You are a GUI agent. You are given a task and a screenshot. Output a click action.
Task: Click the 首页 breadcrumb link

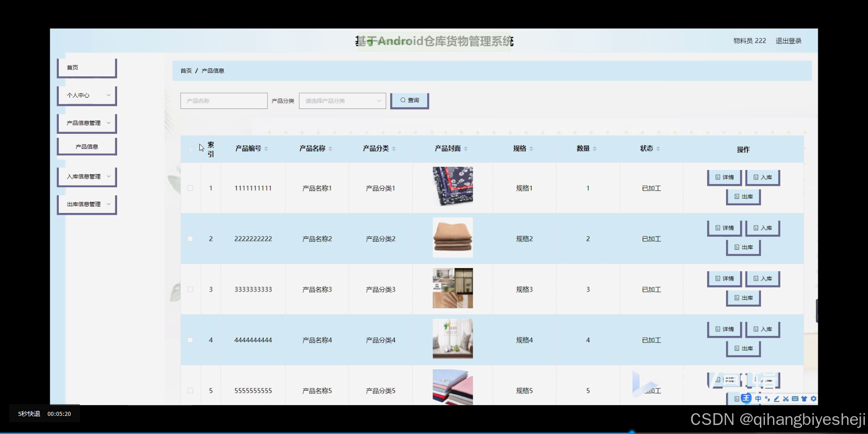pyautogui.click(x=186, y=71)
